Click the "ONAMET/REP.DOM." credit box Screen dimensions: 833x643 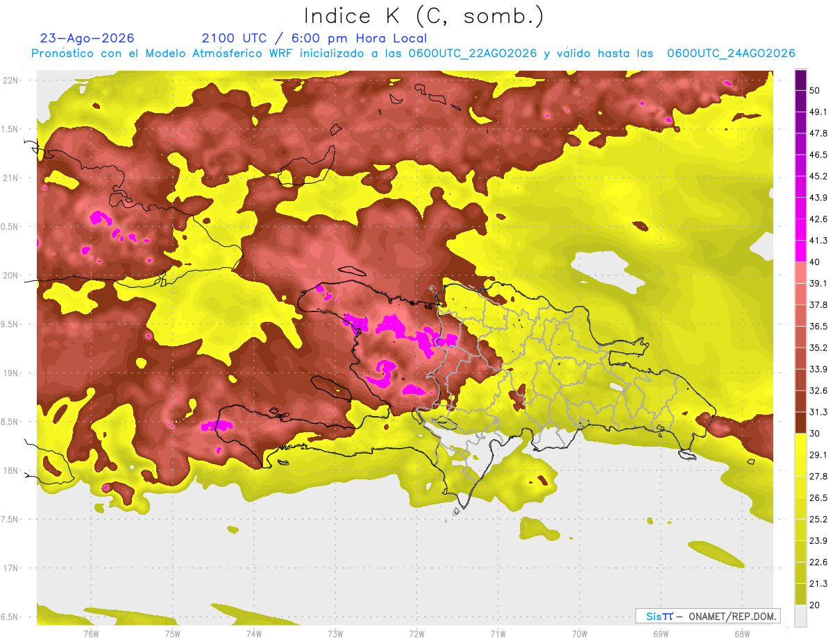coord(707,616)
